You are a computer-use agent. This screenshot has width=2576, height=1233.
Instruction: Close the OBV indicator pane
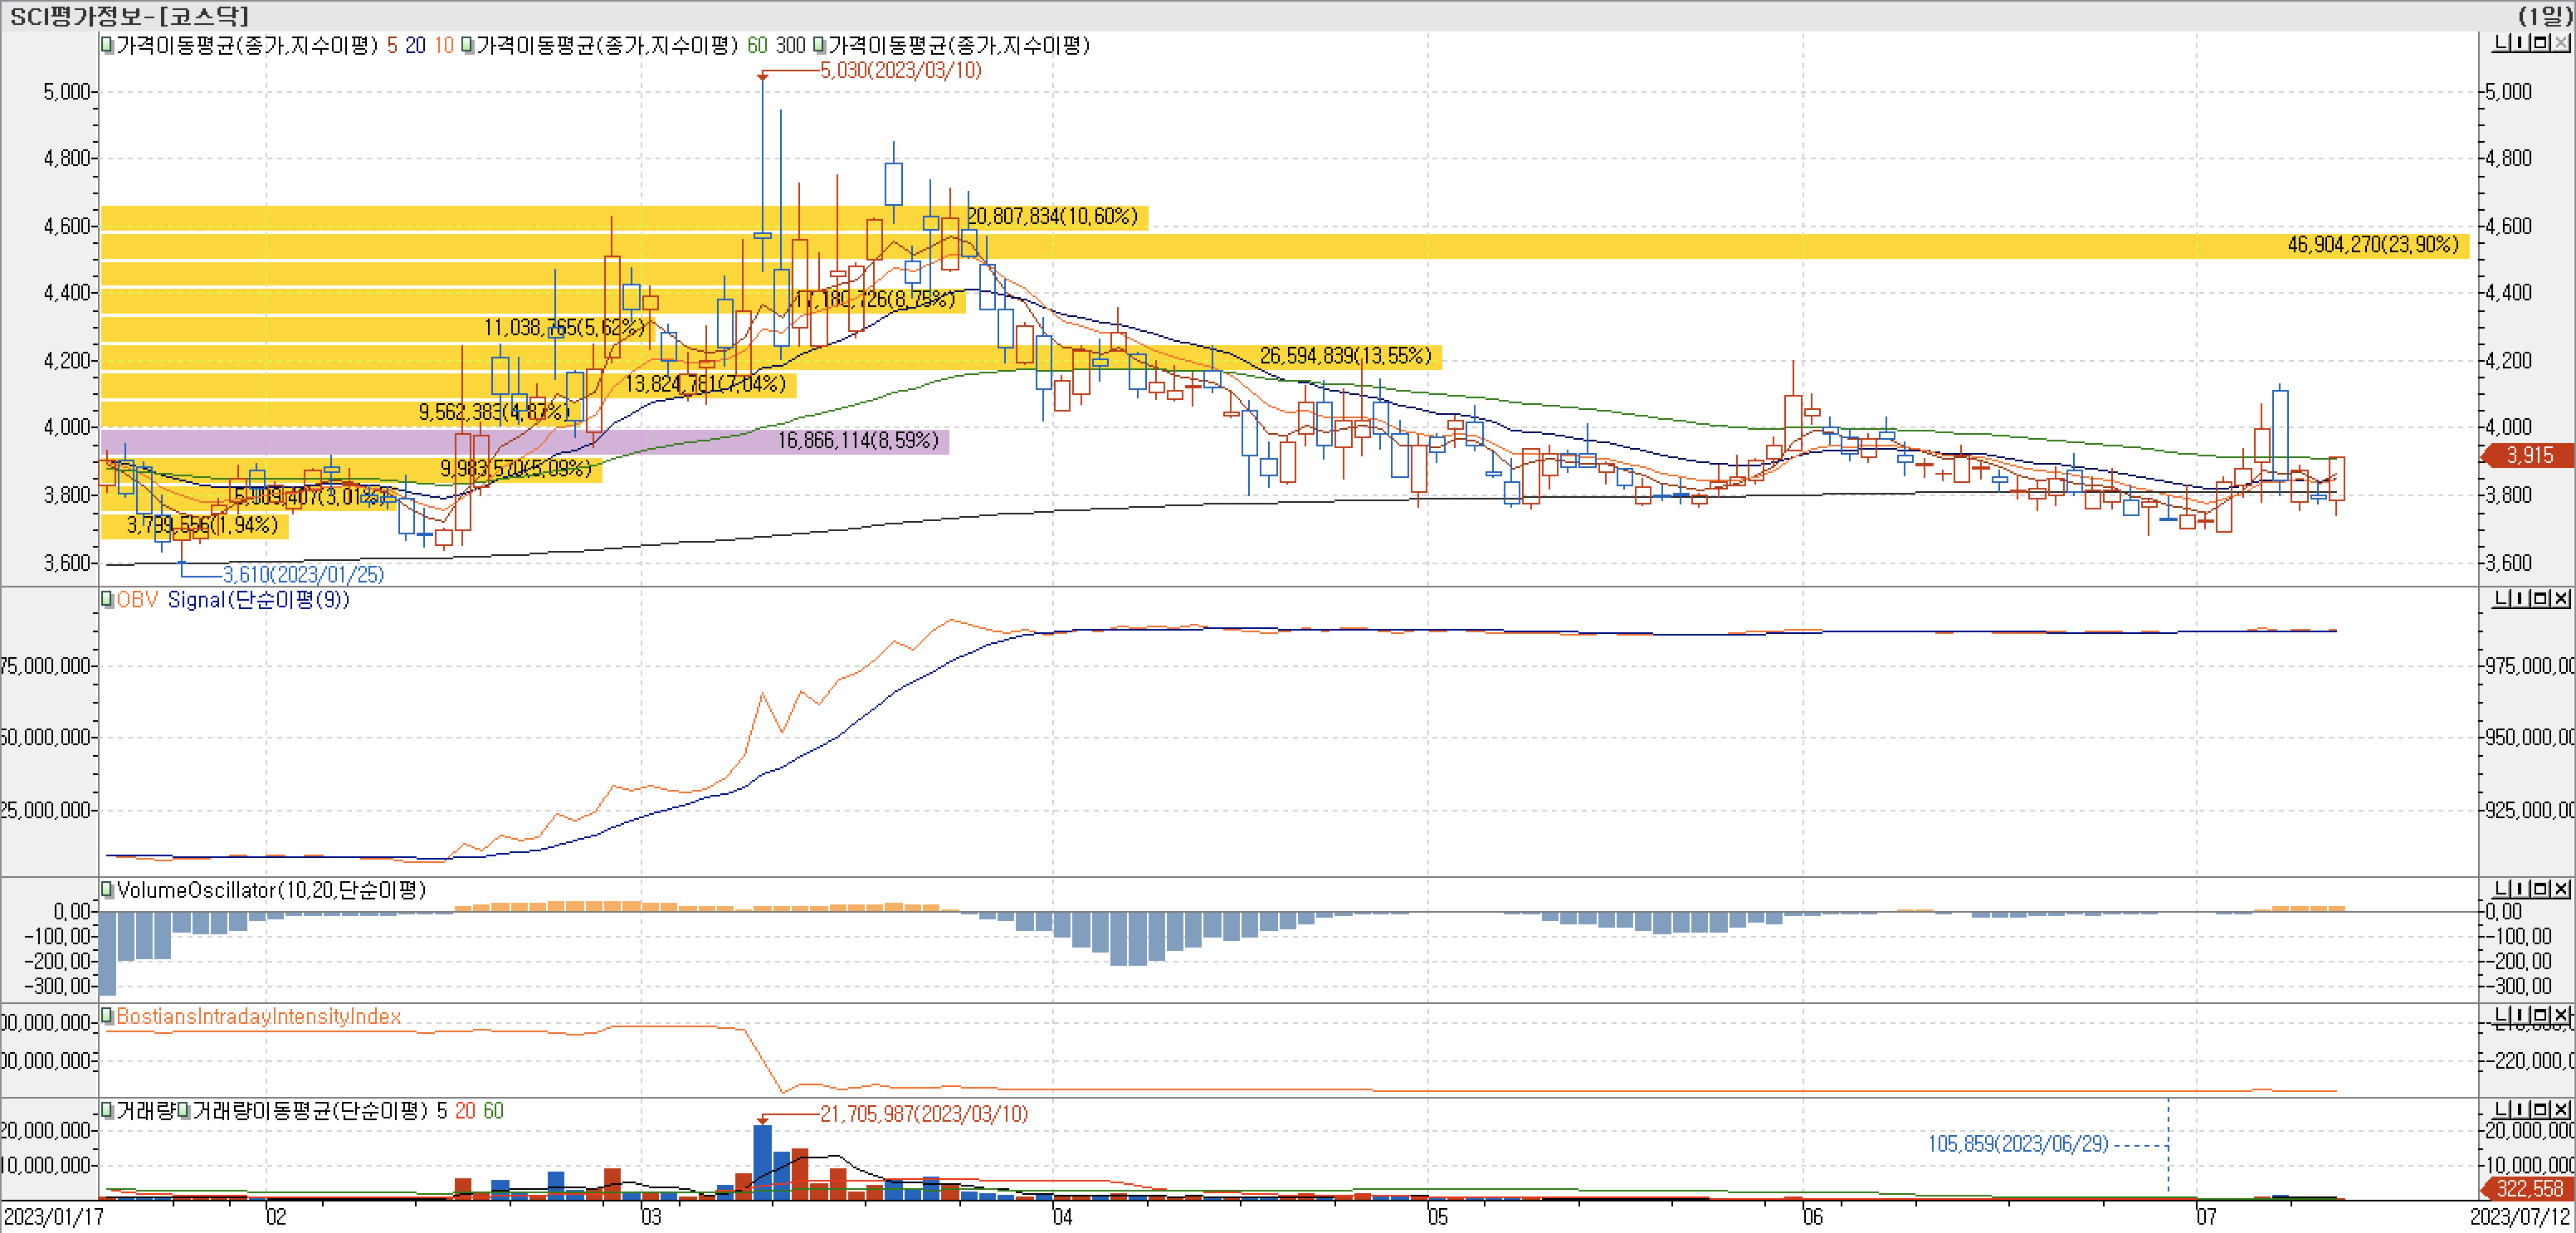(x=2561, y=598)
